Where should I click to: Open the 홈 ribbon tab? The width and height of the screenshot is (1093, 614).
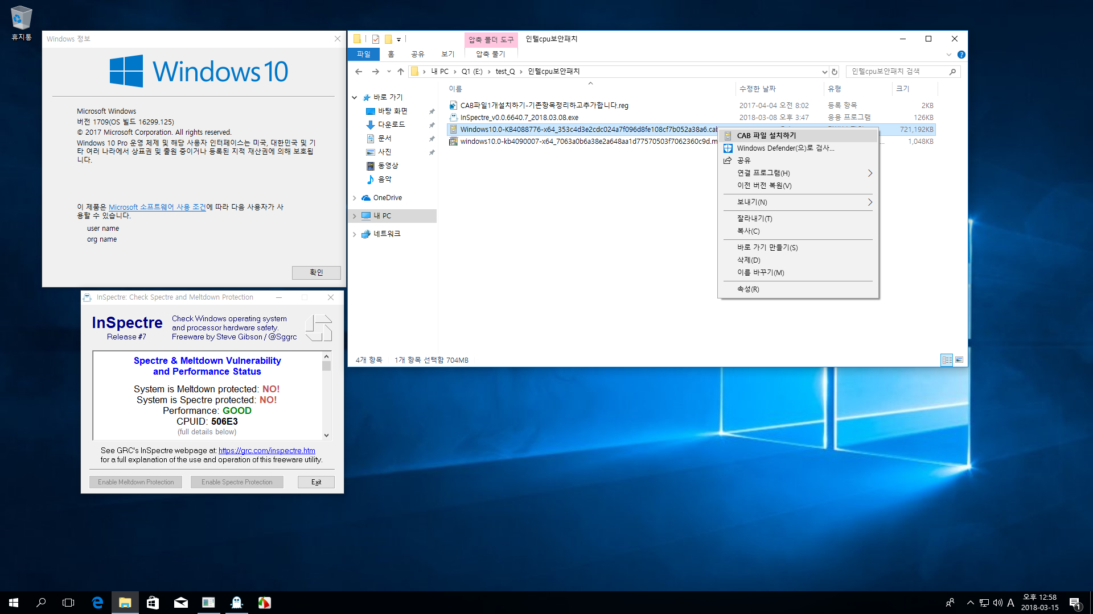[391, 54]
